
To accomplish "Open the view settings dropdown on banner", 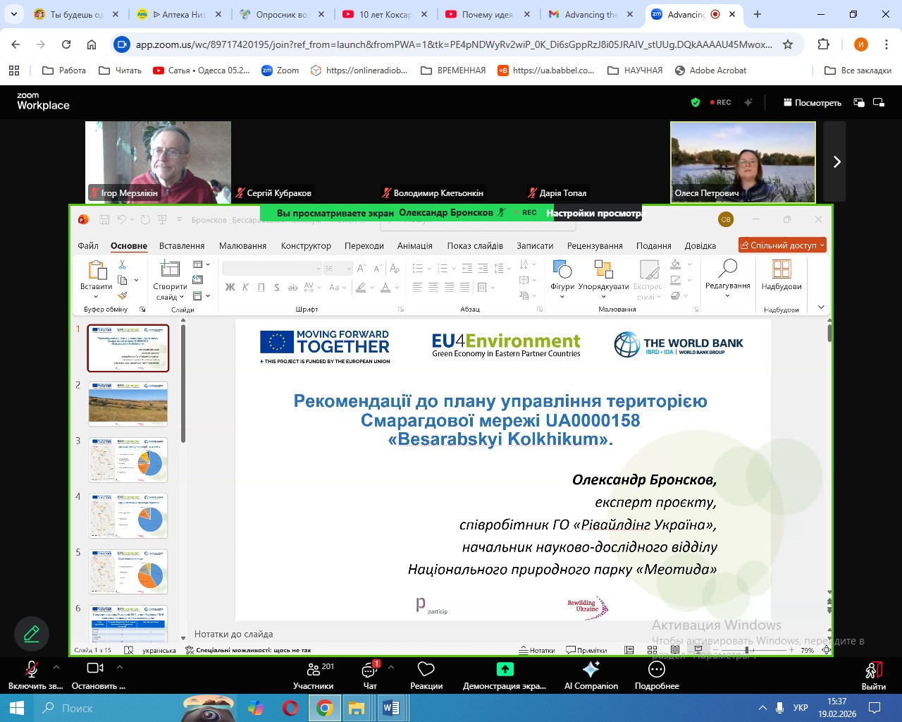I will click(593, 213).
